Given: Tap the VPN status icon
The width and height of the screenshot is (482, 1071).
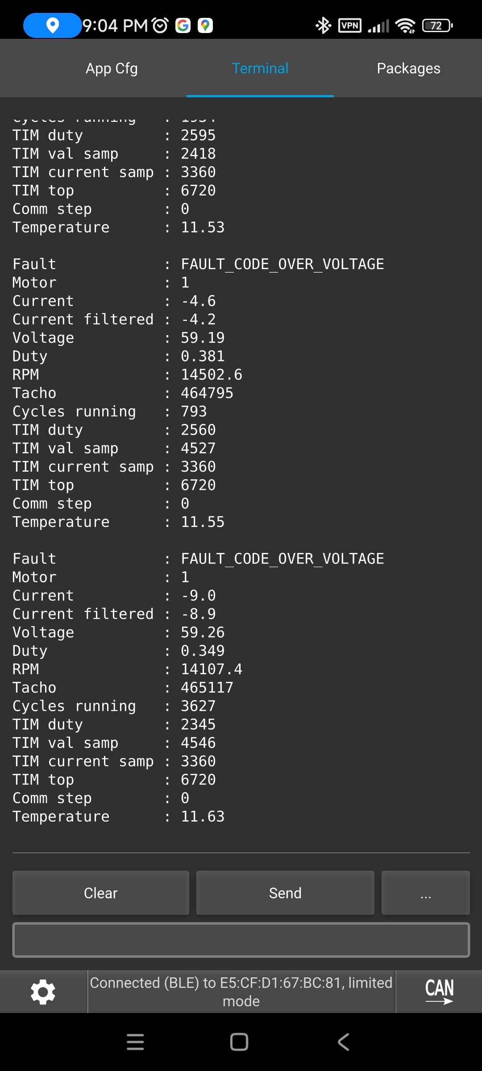Looking at the screenshot, I should [x=350, y=25].
